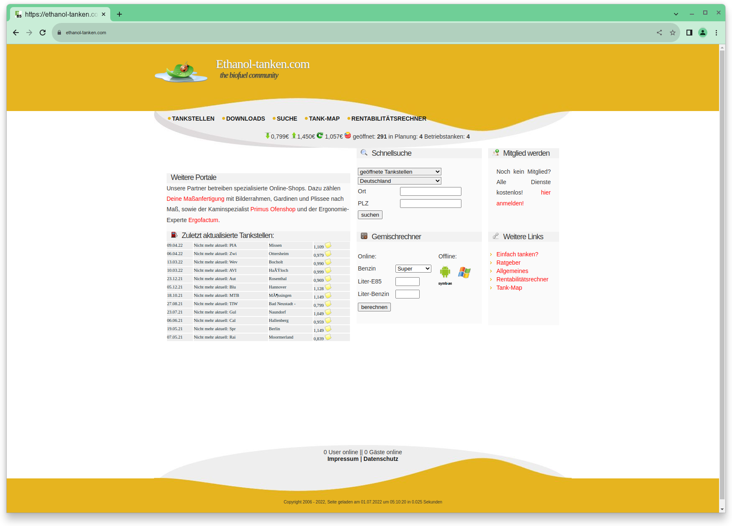The width and height of the screenshot is (732, 526).
Task: Open note icon for Missen row
Action: 328,245
